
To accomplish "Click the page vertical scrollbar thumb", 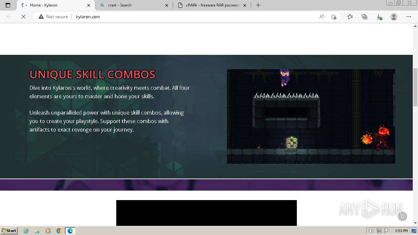I will [415, 87].
